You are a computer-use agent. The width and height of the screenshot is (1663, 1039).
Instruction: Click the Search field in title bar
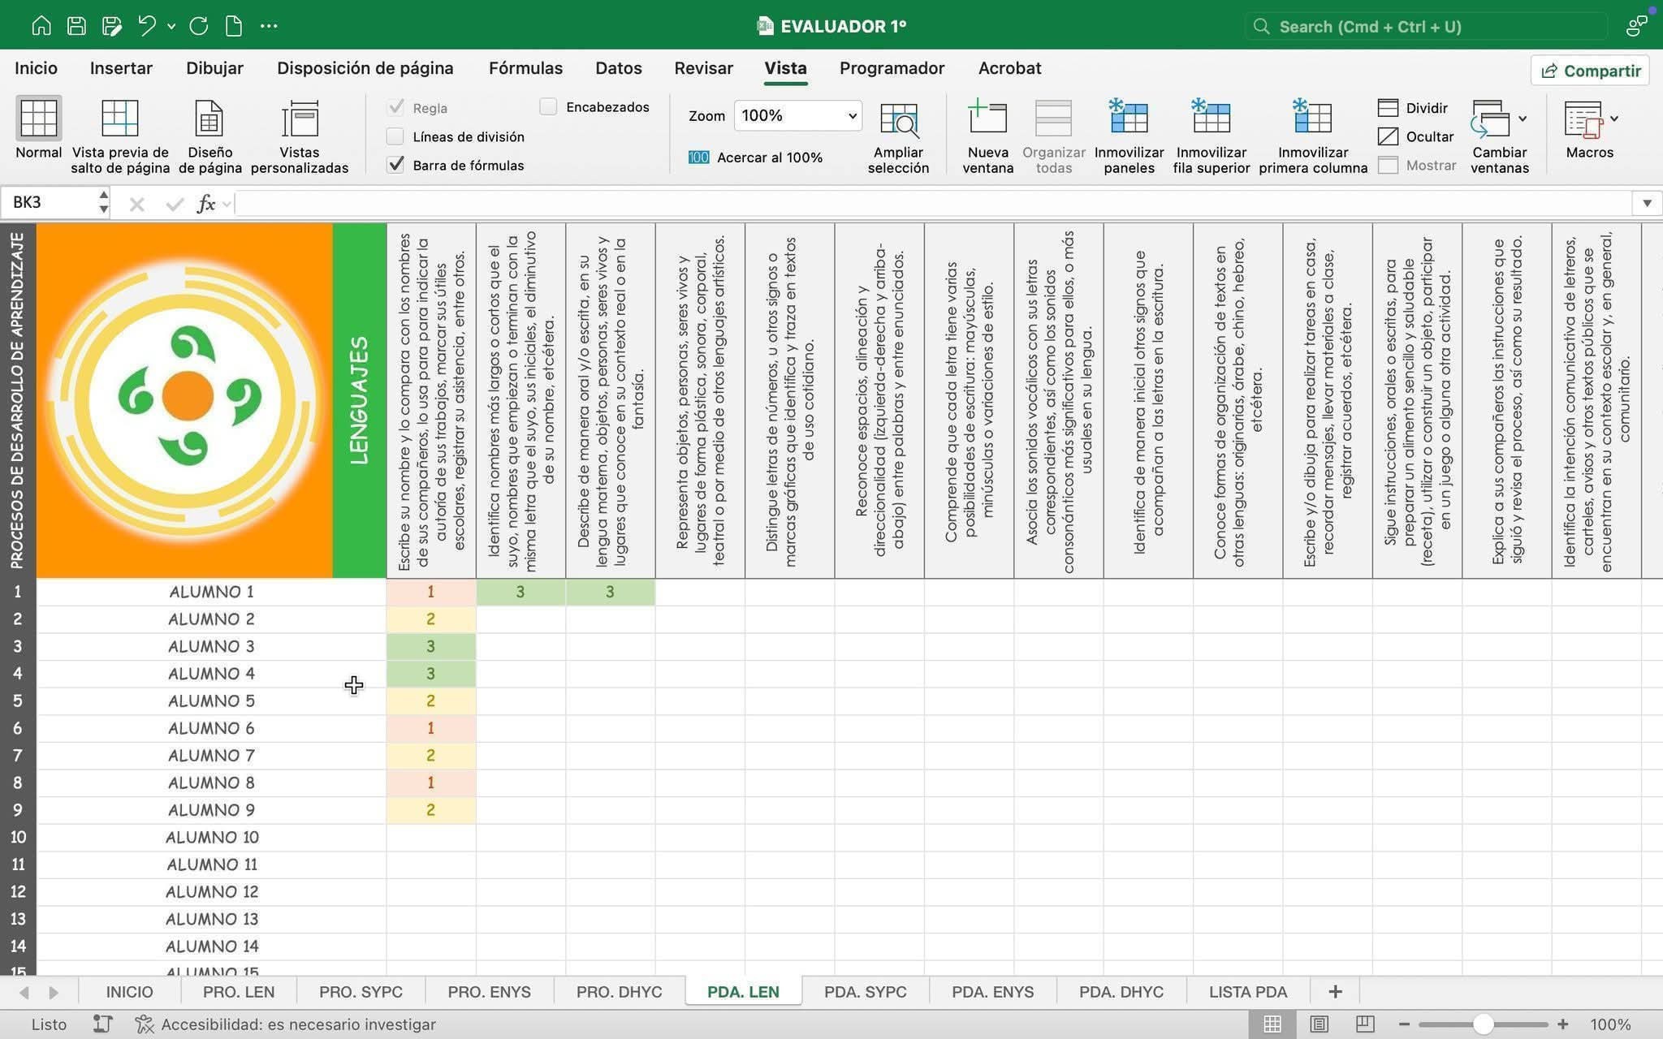(1427, 27)
